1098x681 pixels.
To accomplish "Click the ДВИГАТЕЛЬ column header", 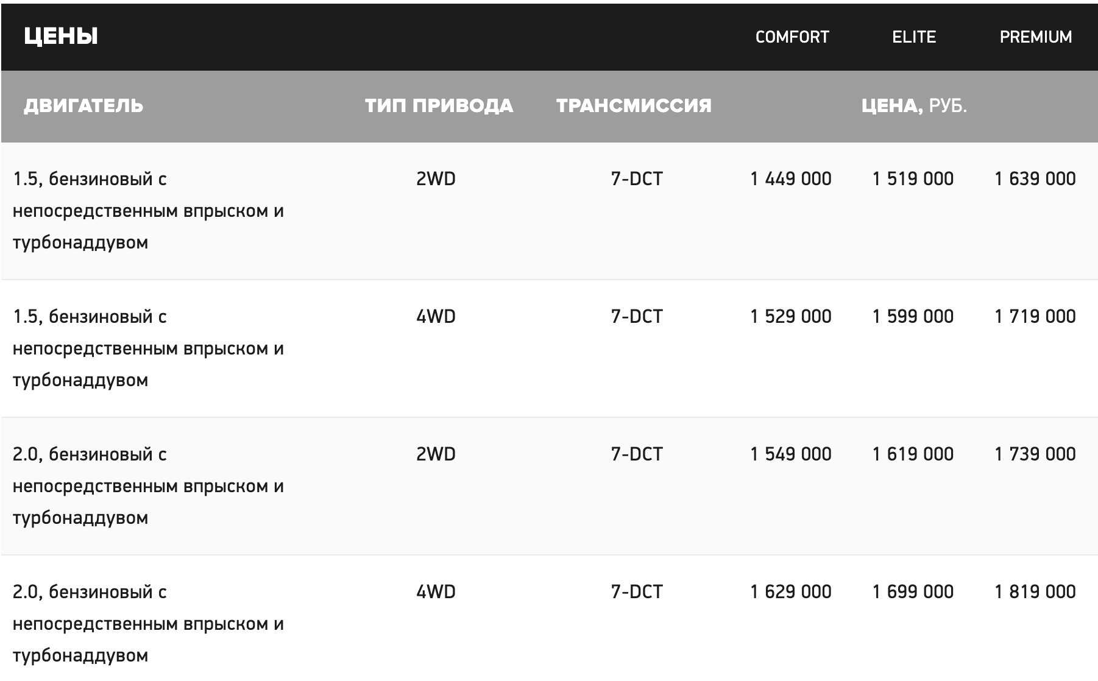I will [x=83, y=106].
